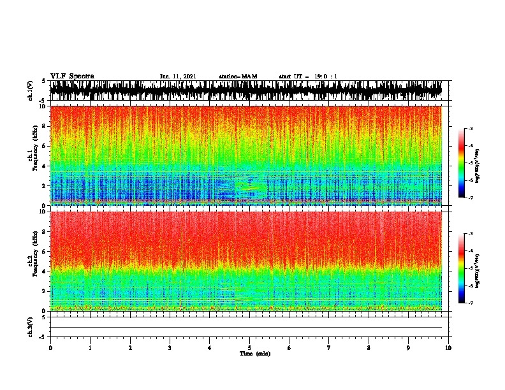Click the "VLF Spectra" plot title
This screenshot has height=390, width=505.
72,76
